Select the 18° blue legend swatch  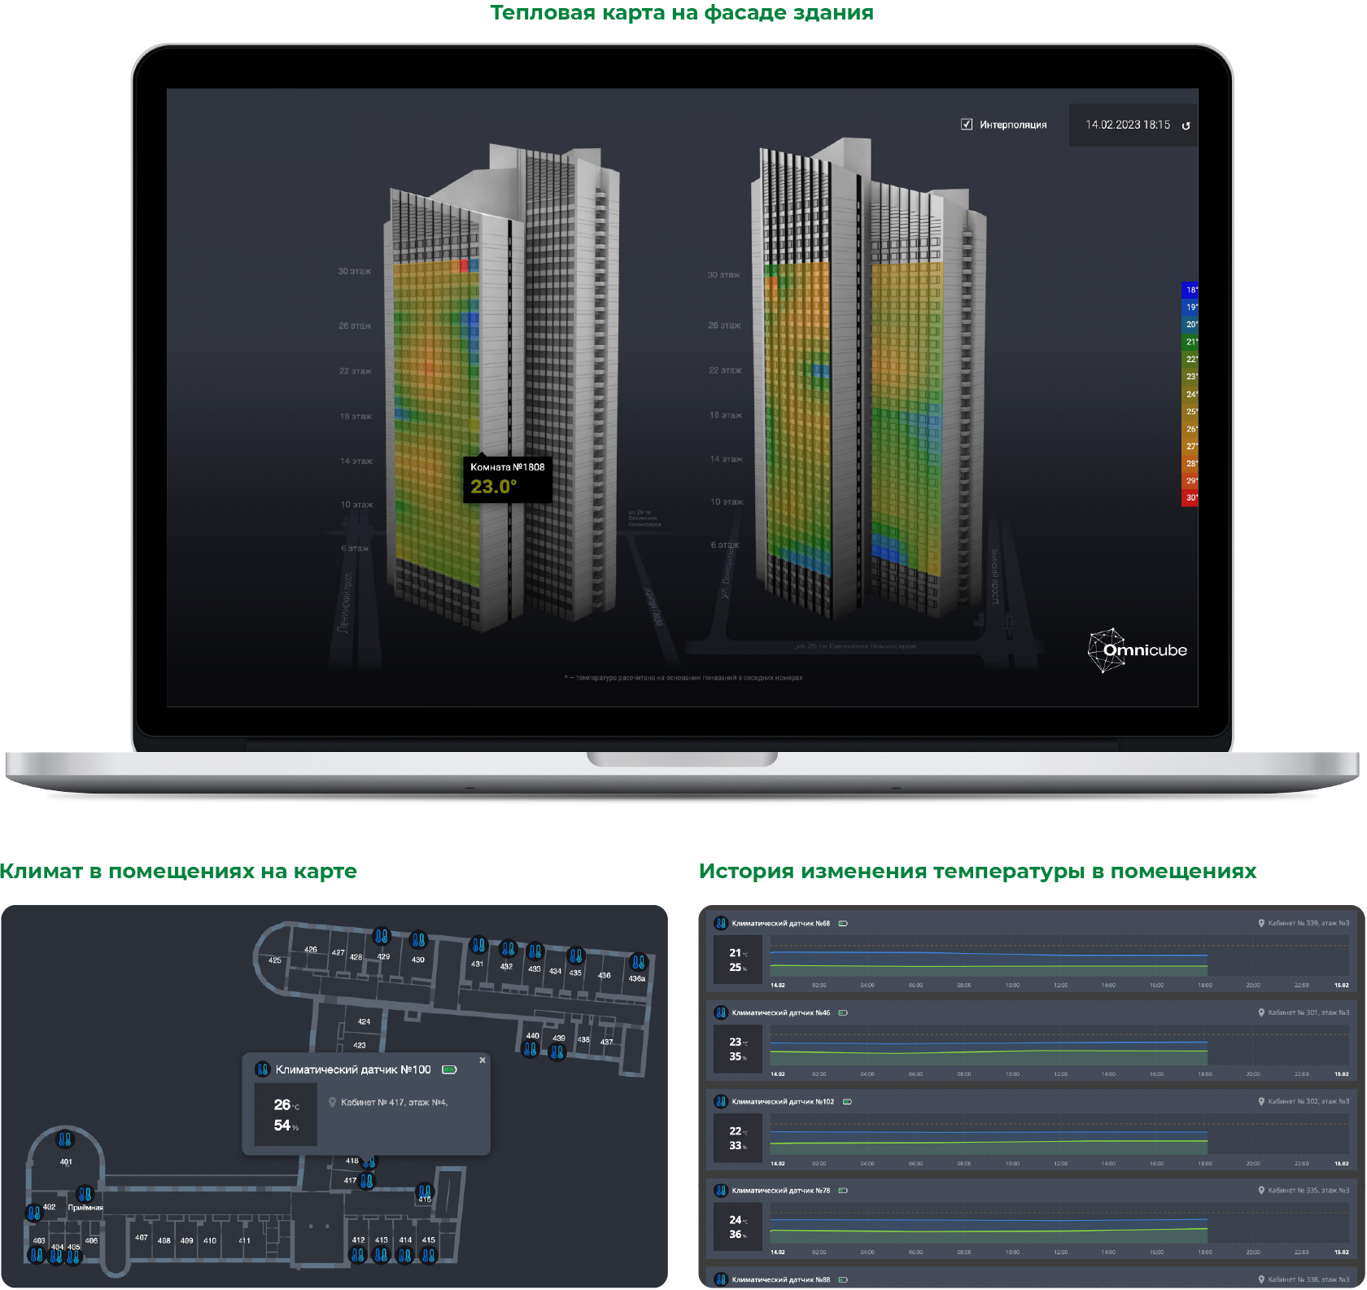pos(1190,290)
